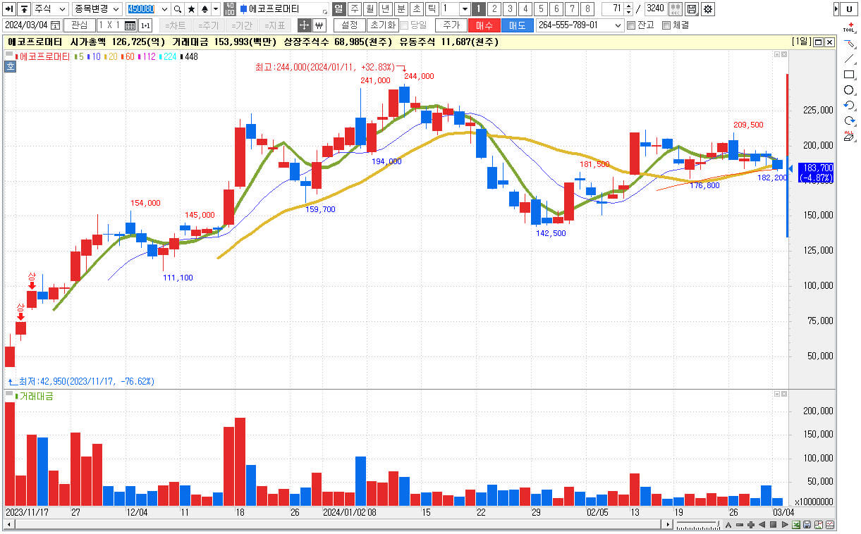Viewport: 861px width, 534px height.
Task: Select the 일 daily period toggle
Action: coord(338,9)
